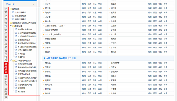Collapse the 工作举措与推进成效 tree node
Image resolution: width=177 pixels, height=101 pixels.
[x=11, y=60]
